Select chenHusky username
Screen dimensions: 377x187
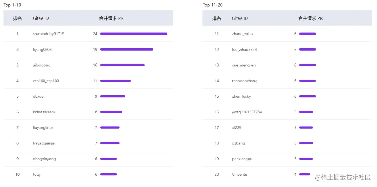(x=241, y=96)
